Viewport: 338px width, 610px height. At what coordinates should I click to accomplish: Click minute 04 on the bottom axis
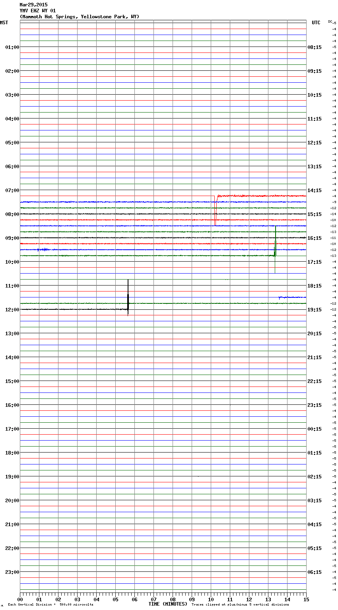(x=96, y=599)
